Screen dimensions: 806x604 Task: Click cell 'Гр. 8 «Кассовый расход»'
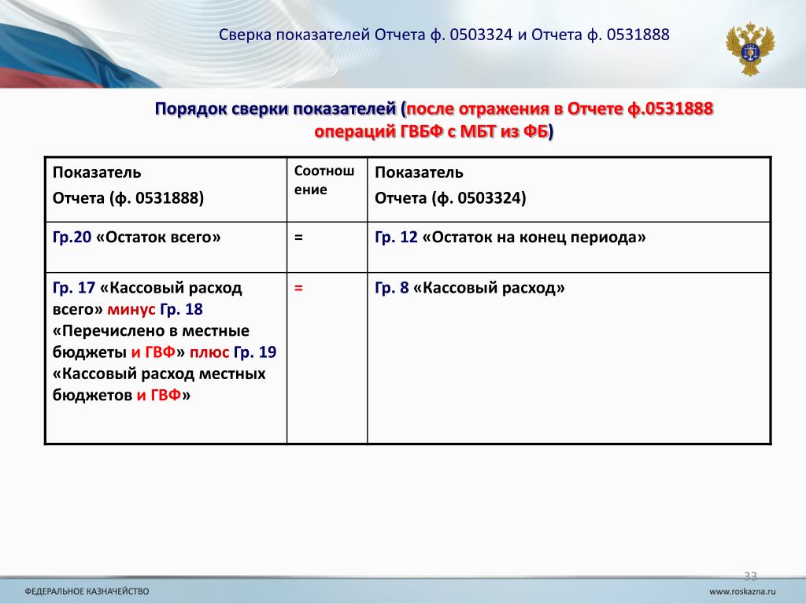tap(569, 358)
